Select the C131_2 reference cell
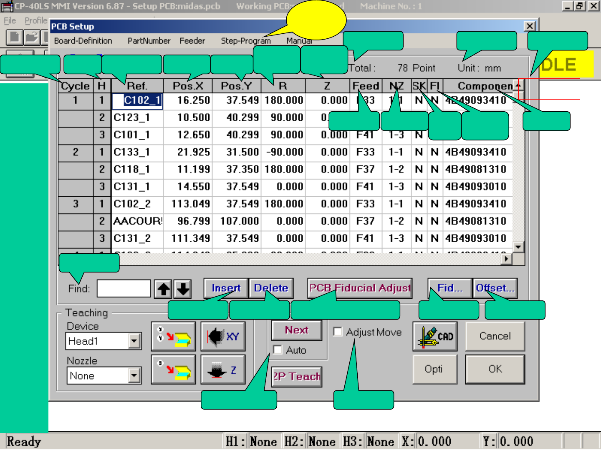The height and width of the screenshot is (450, 601). [137, 239]
